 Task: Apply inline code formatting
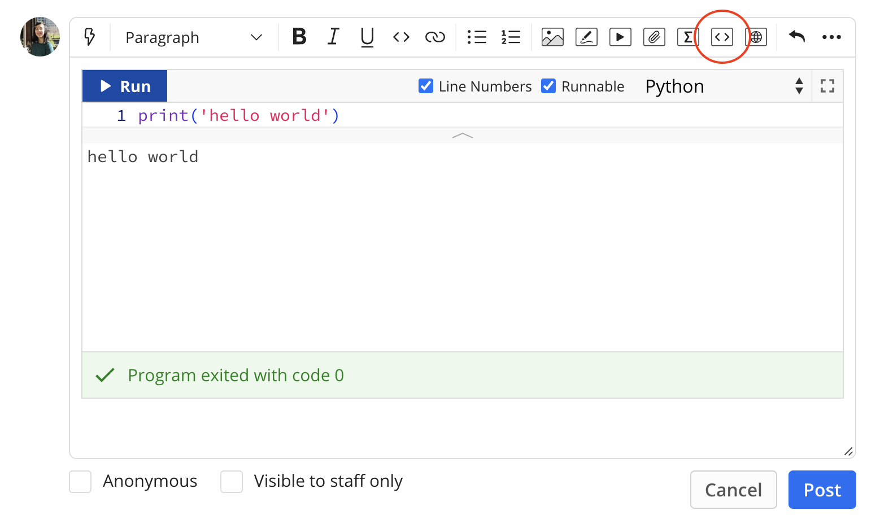coord(401,37)
